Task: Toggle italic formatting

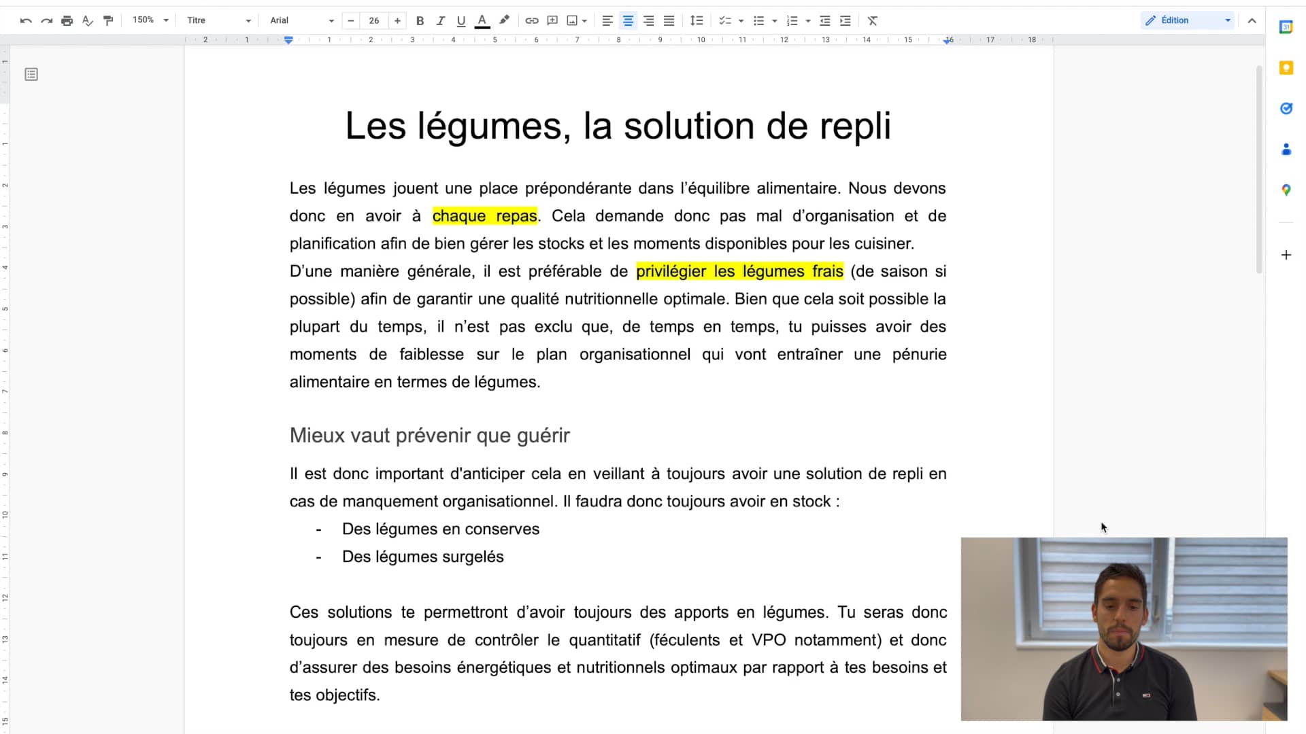Action: point(440,20)
